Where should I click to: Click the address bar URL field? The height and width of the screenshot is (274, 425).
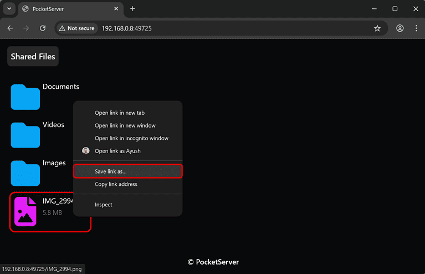(222, 28)
